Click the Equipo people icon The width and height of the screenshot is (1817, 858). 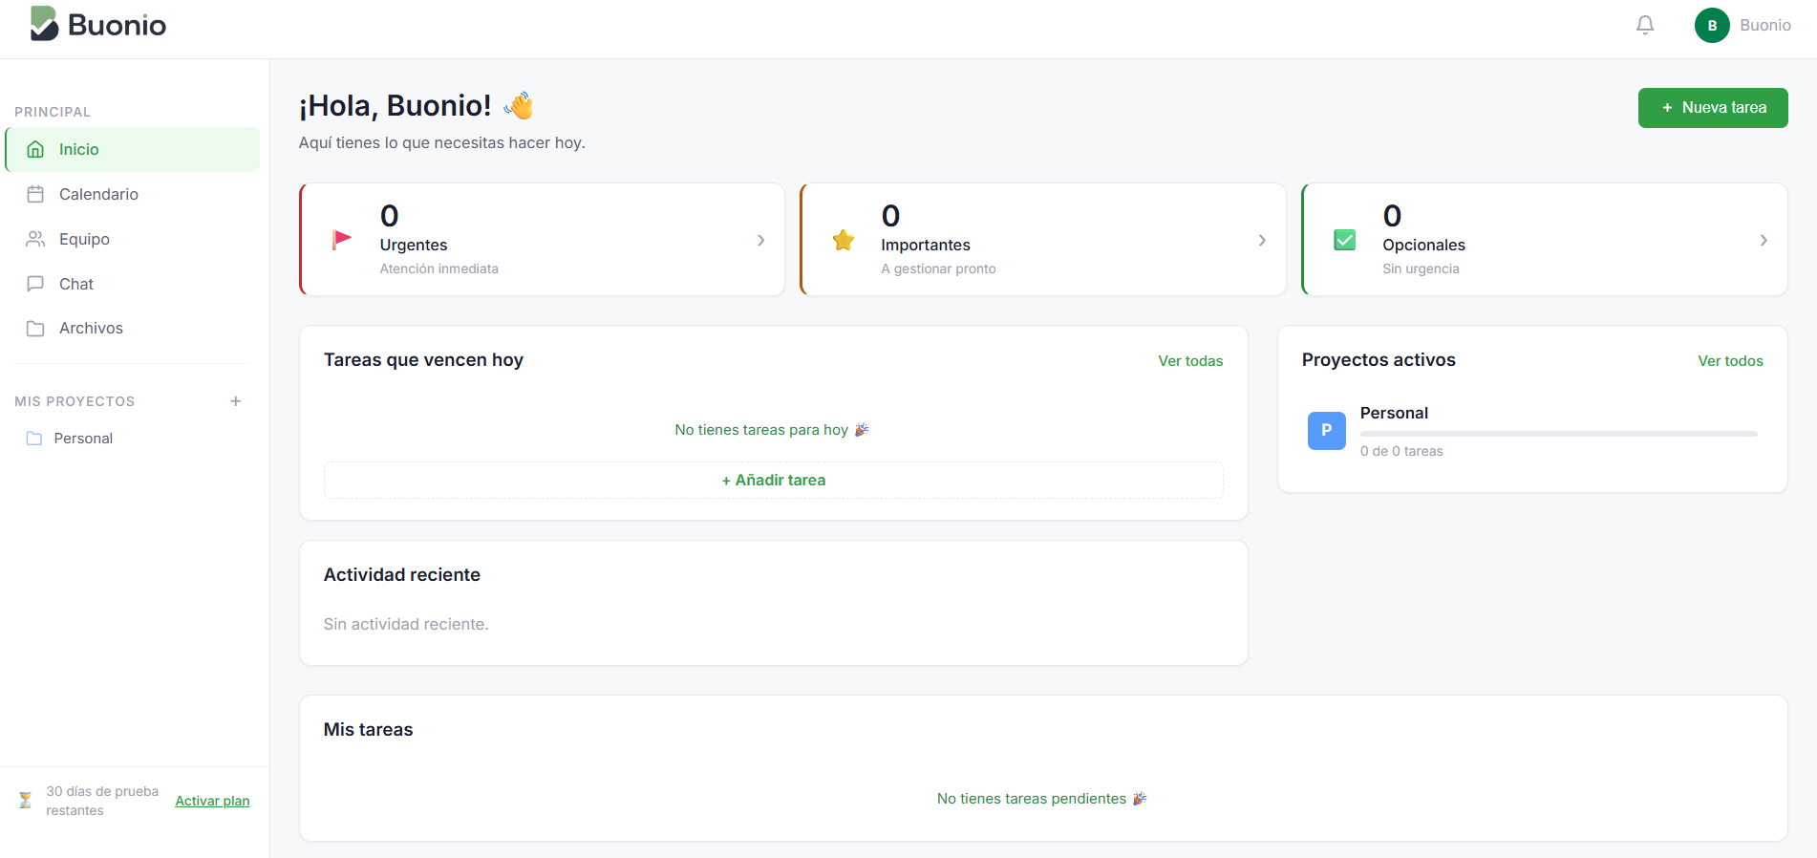pyautogui.click(x=35, y=239)
